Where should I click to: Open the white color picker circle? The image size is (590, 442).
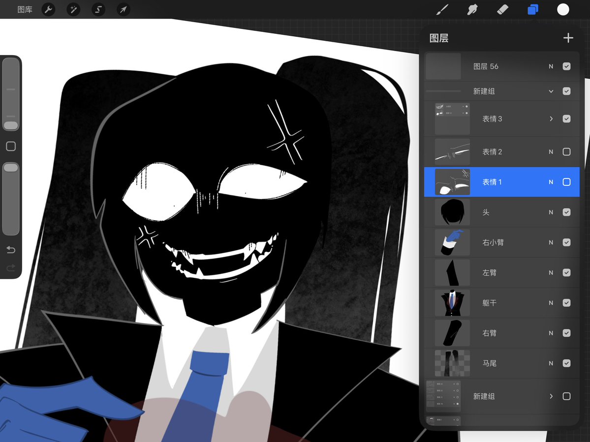563,9
